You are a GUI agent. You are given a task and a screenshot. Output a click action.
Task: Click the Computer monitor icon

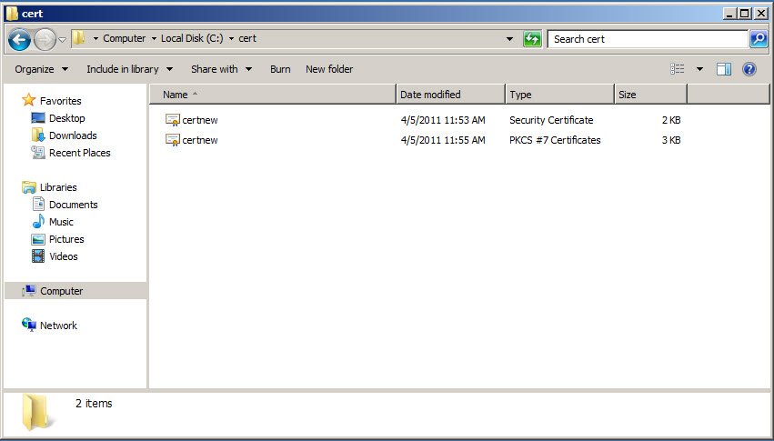point(28,291)
